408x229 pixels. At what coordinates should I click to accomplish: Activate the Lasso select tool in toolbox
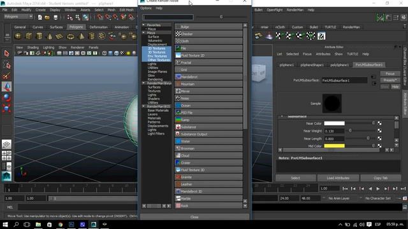point(6,65)
